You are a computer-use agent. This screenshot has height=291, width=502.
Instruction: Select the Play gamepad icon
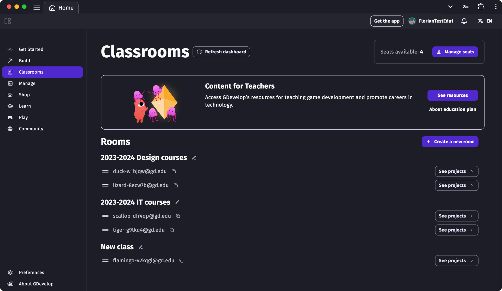tap(10, 117)
